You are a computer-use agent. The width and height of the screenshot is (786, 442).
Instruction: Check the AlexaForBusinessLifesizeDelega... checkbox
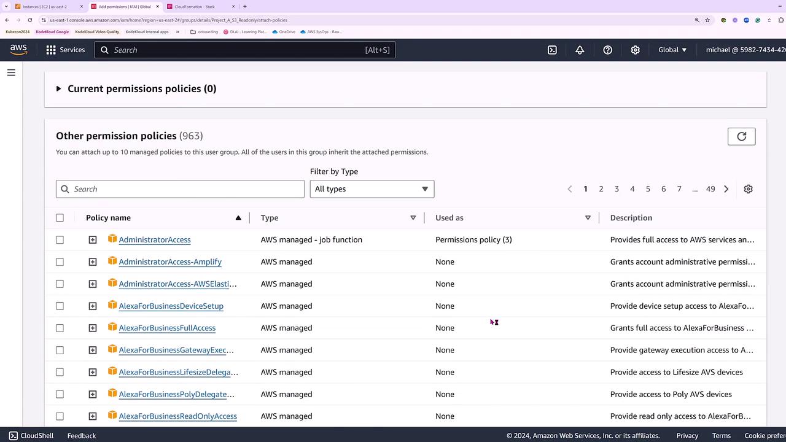click(x=60, y=373)
